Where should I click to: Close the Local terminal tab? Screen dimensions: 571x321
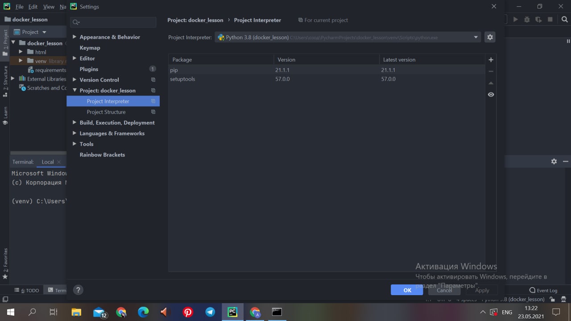(59, 162)
